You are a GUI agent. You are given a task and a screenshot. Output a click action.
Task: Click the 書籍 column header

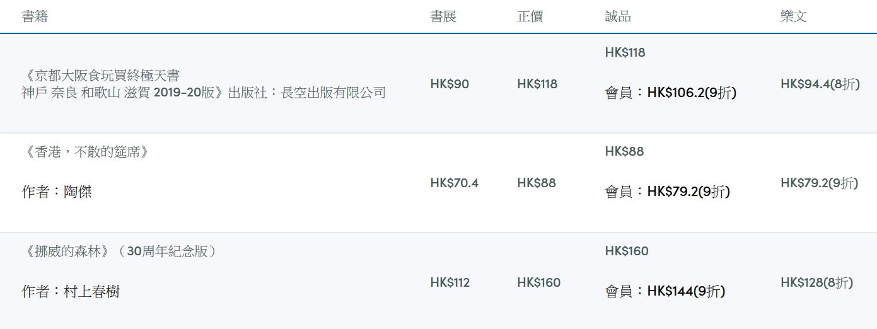35,16
